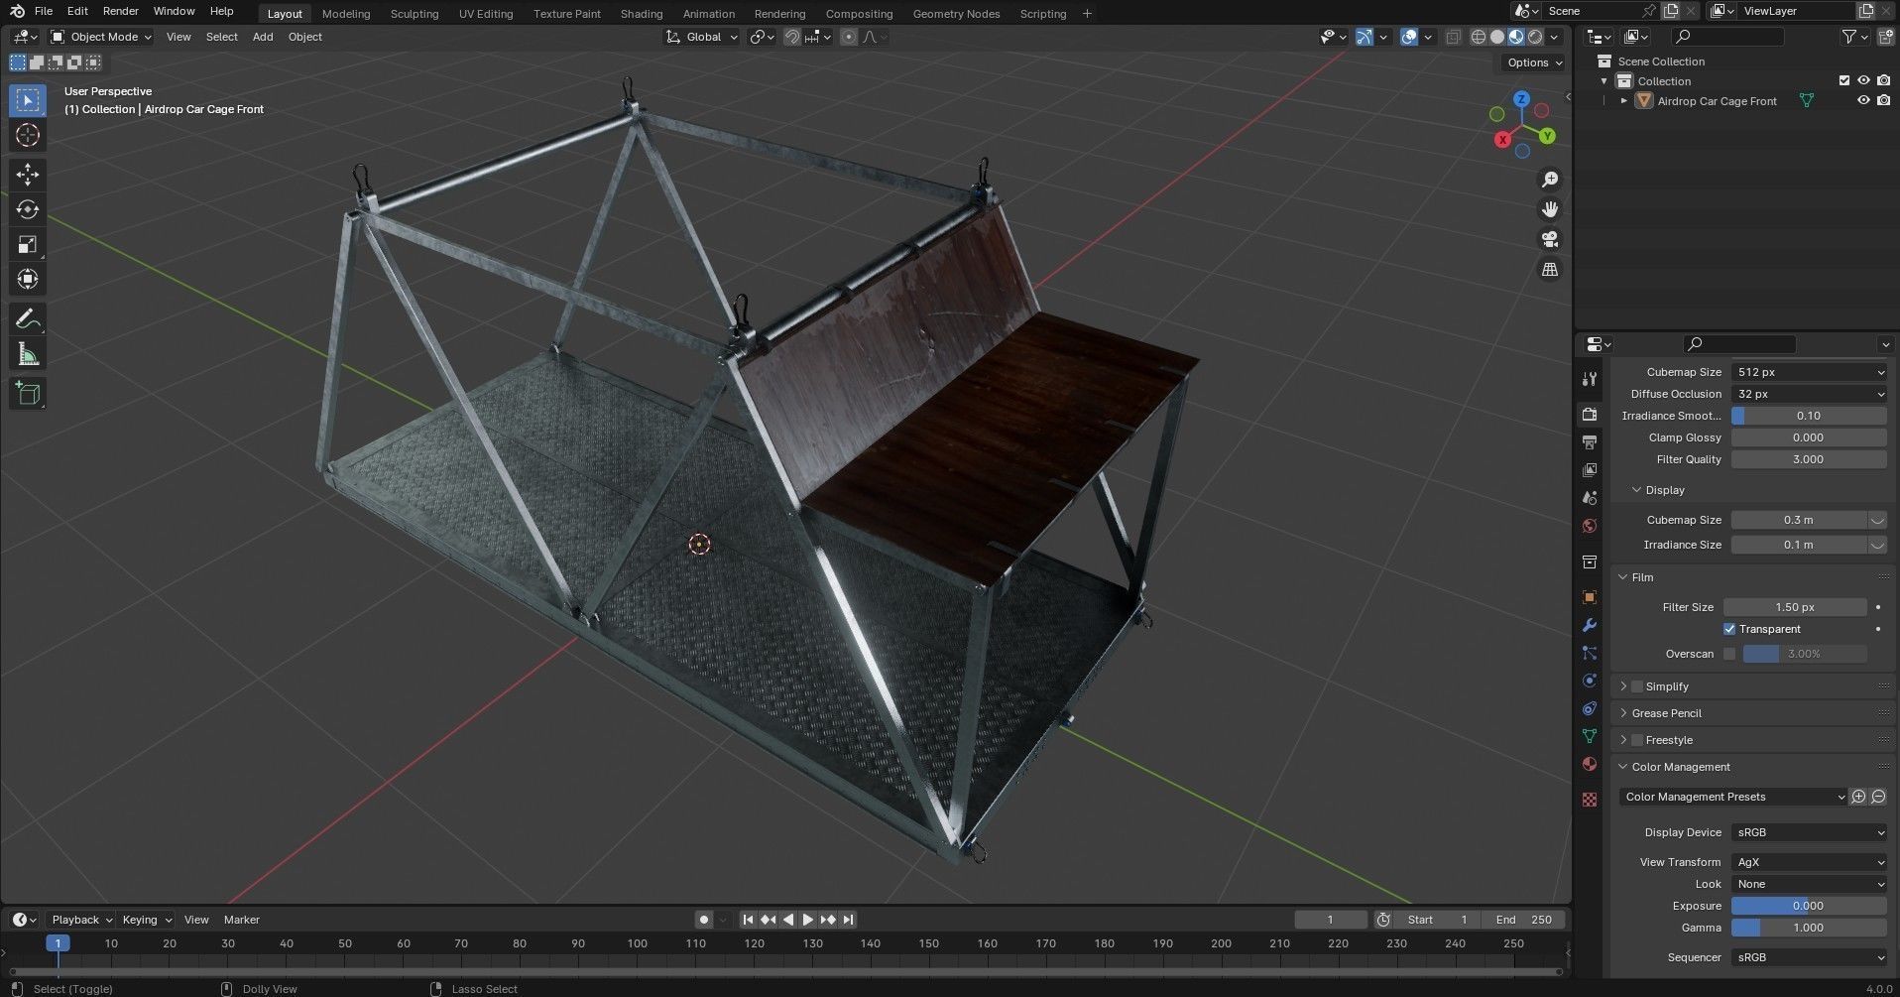The height and width of the screenshot is (997, 1900).
Task: Toggle X-ray display in header
Action: point(1453,37)
